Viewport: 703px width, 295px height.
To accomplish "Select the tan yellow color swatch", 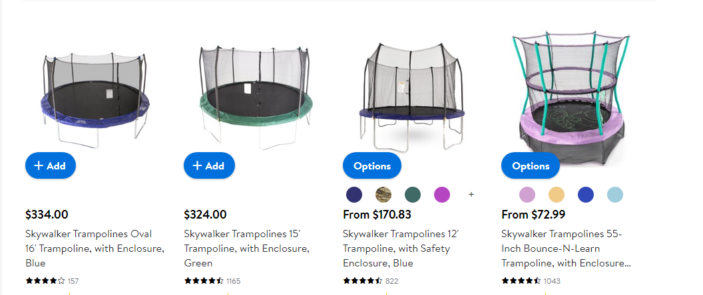I will [557, 195].
